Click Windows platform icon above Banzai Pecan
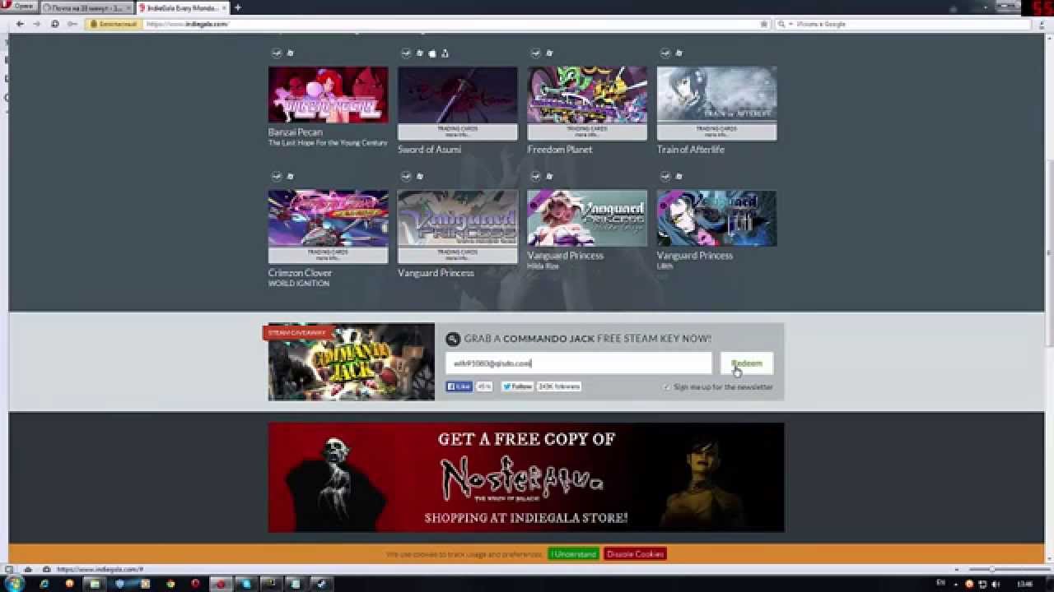This screenshot has height=592, width=1054. pos(290,53)
